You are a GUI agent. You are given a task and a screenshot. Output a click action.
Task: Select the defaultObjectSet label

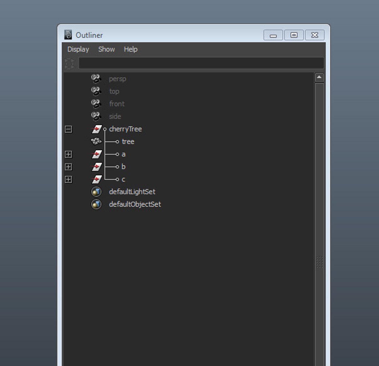click(x=135, y=204)
